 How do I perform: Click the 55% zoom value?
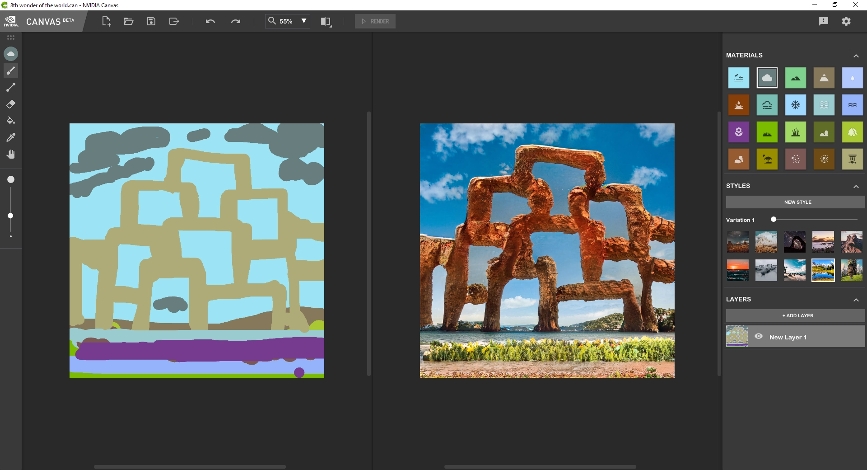pyautogui.click(x=286, y=21)
